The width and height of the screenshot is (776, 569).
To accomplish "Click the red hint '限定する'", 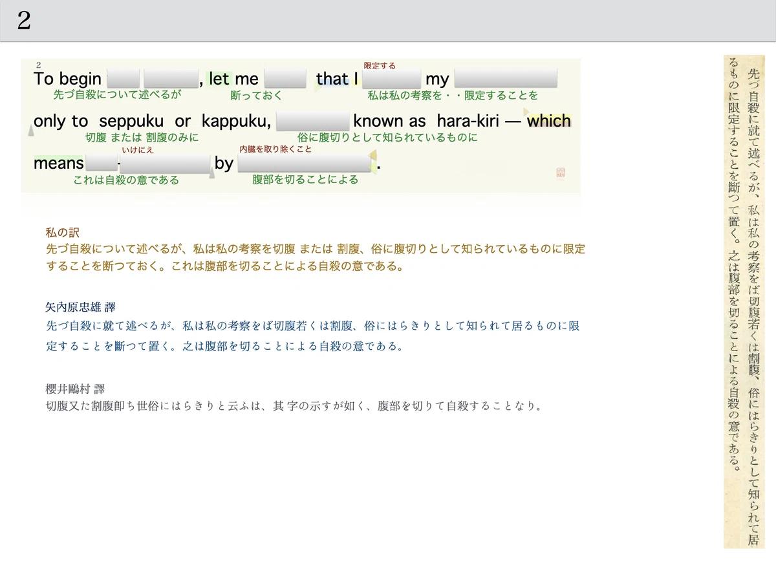I will coord(380,65).
